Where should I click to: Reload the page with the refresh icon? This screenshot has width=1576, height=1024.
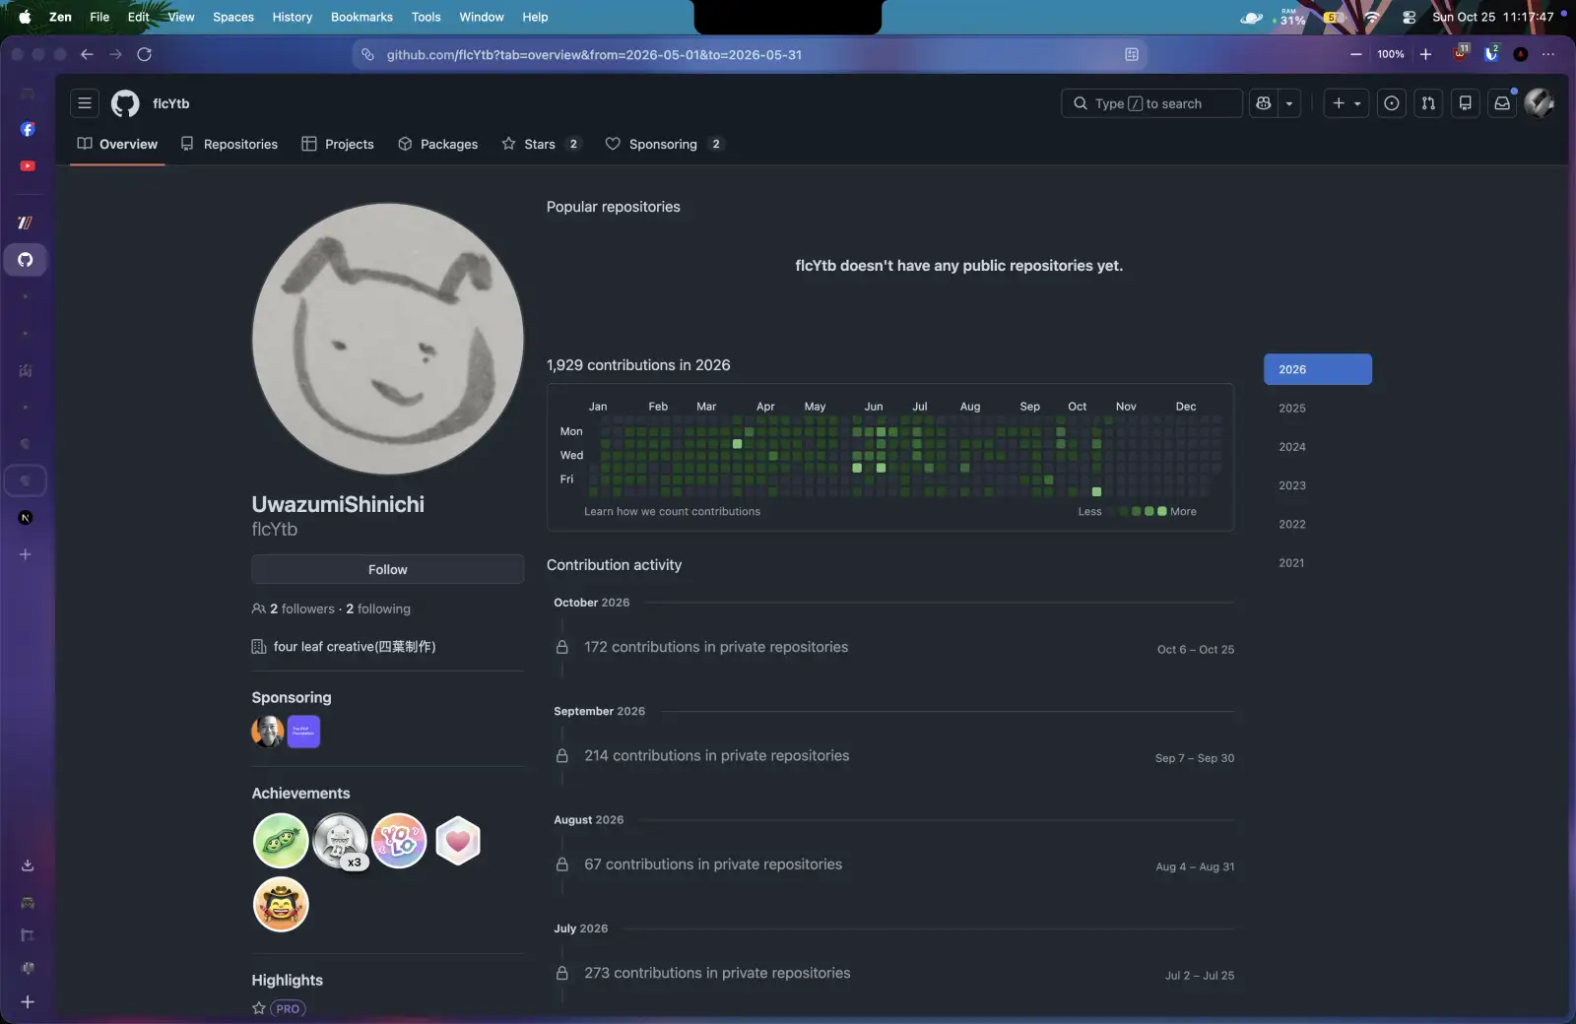click(145, 54)
